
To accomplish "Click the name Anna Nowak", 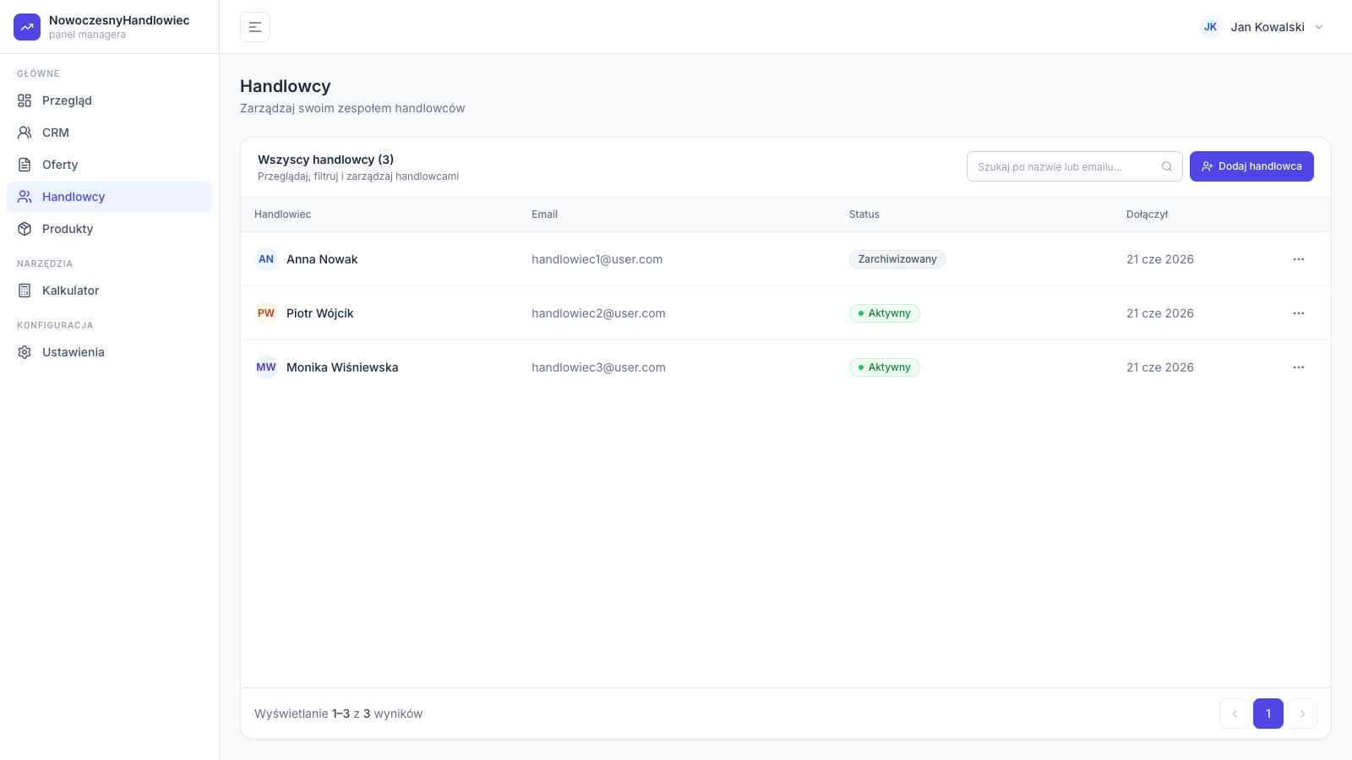I will [322, 259].
